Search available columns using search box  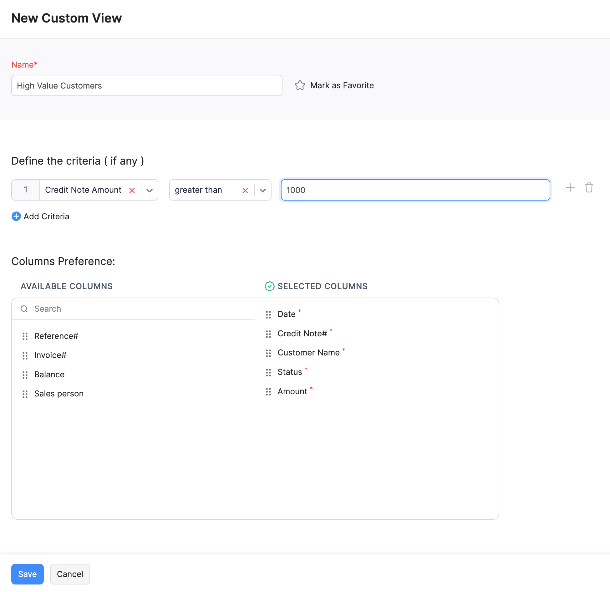[134, 309]
